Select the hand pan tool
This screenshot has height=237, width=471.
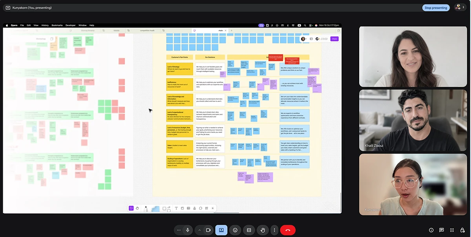point(137,208)
